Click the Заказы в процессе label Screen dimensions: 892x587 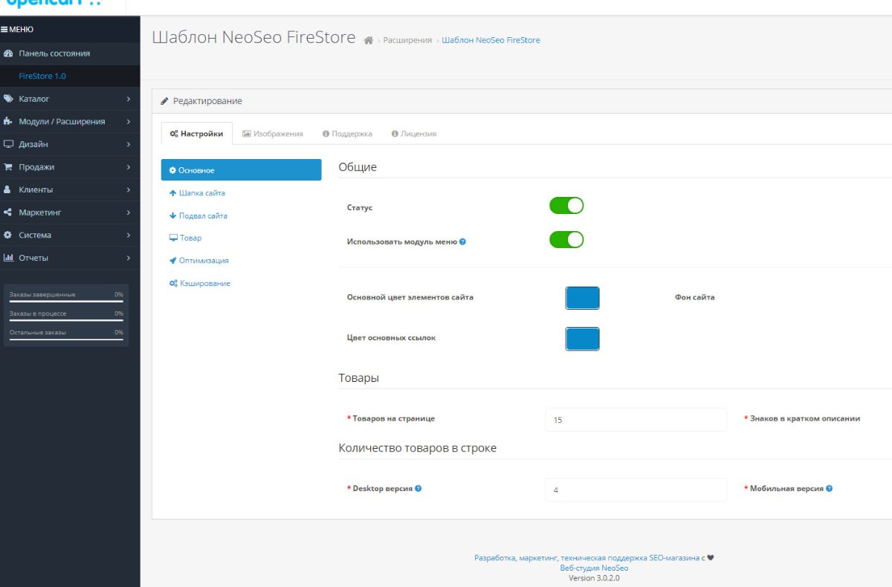pyautogui.click(x=38, y=314)
